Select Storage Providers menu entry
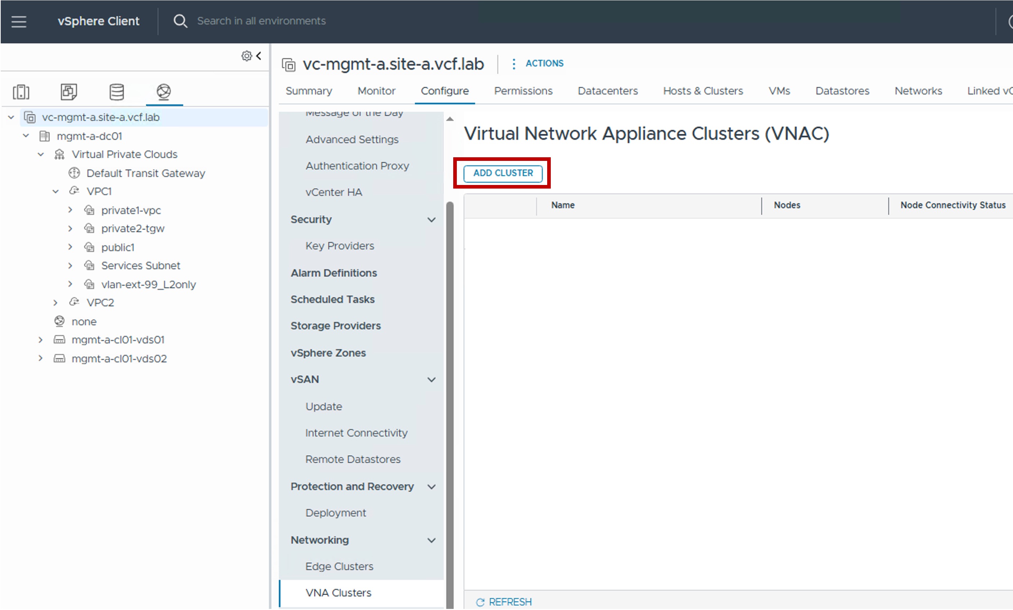 point(336,326)
